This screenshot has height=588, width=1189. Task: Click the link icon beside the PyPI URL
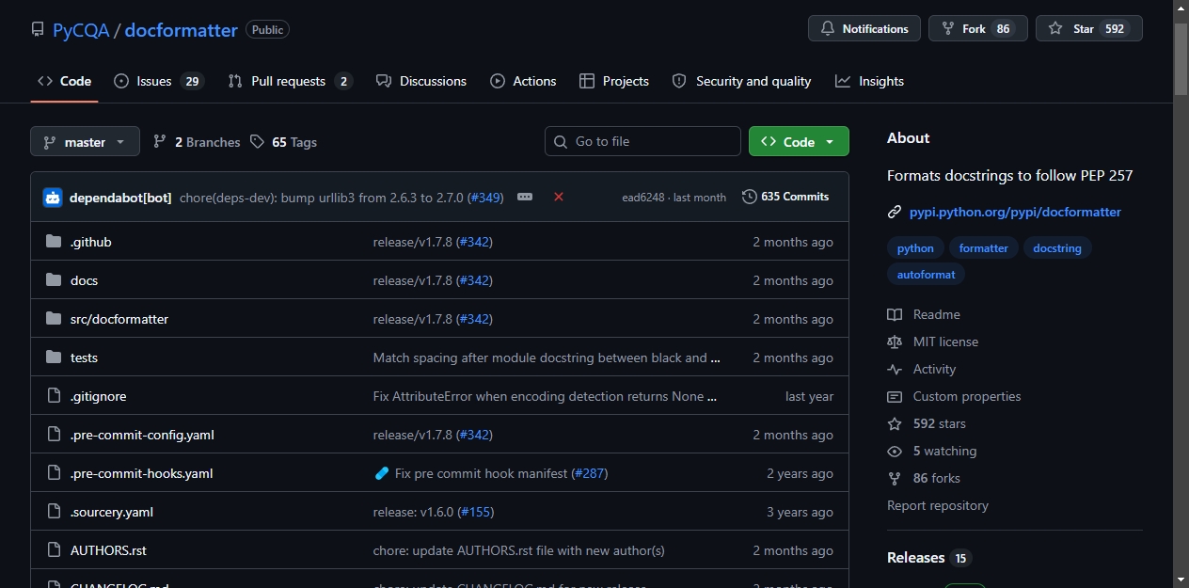[x=895, y=213]
